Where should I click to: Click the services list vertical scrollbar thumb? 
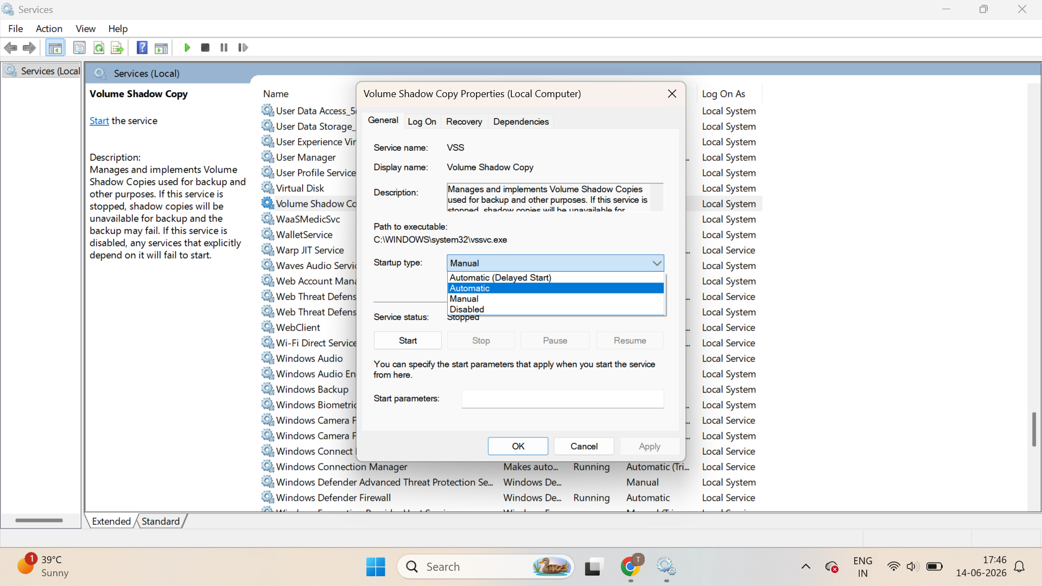point(1034,429)
